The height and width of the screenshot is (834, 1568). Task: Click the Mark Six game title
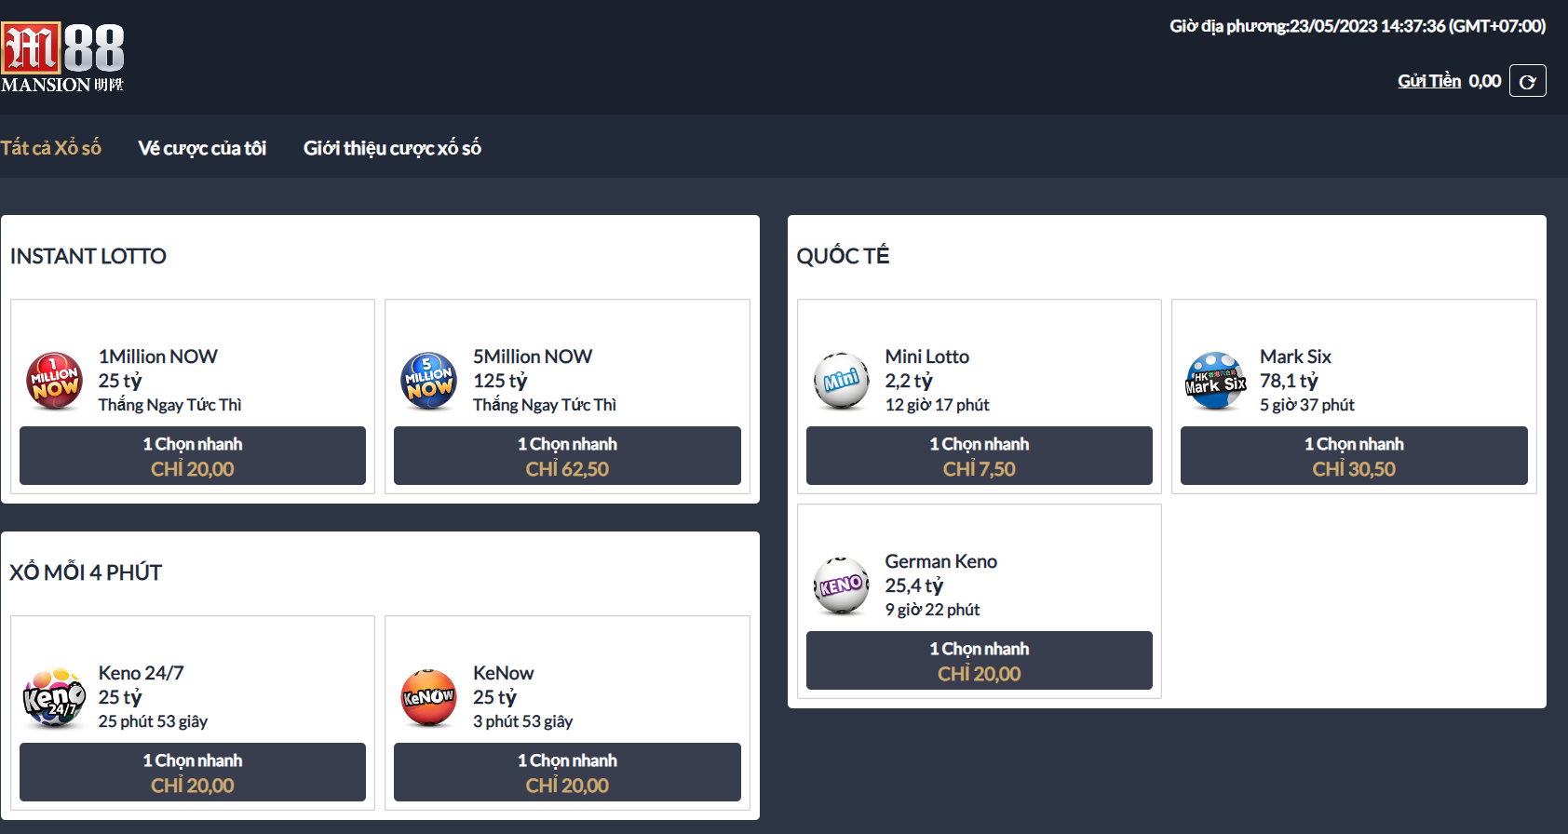(1295, 356)
